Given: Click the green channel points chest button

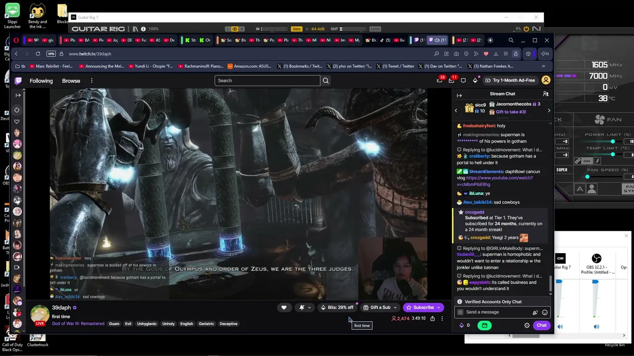Looking at the screenshot, I should [484, 325].
